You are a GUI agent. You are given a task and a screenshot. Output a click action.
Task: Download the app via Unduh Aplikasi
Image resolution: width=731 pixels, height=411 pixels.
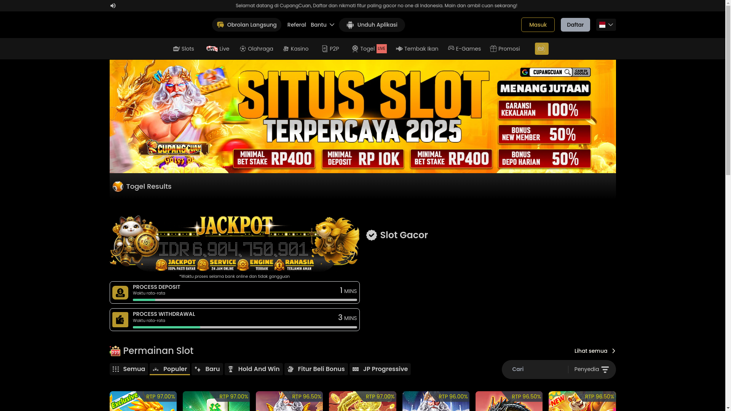(x=372, y=25)
